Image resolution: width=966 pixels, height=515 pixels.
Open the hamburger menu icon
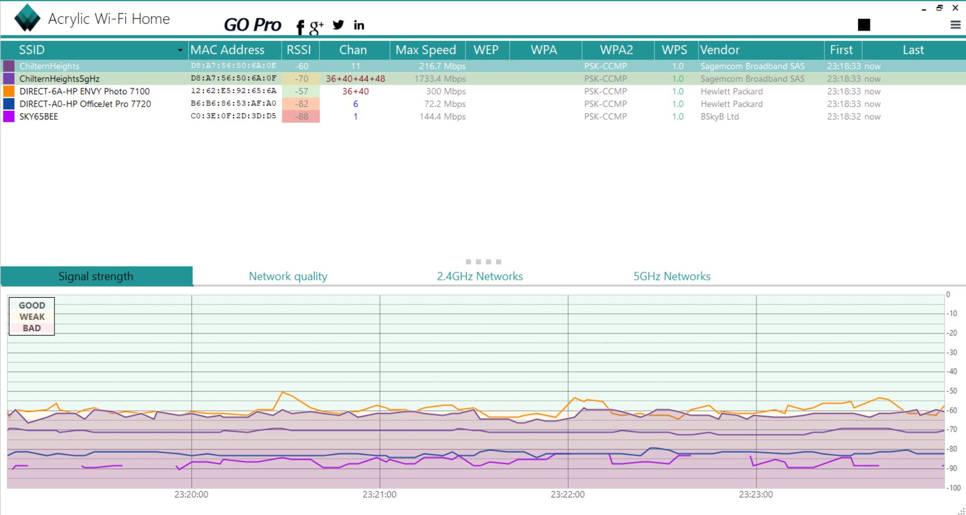pos(955,25)
